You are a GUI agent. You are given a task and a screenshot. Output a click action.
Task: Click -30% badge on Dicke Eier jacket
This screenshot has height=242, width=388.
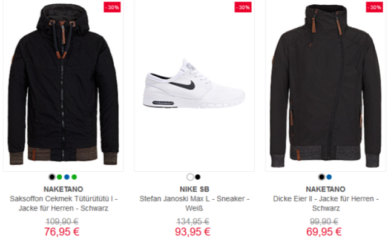click(375, 7)
